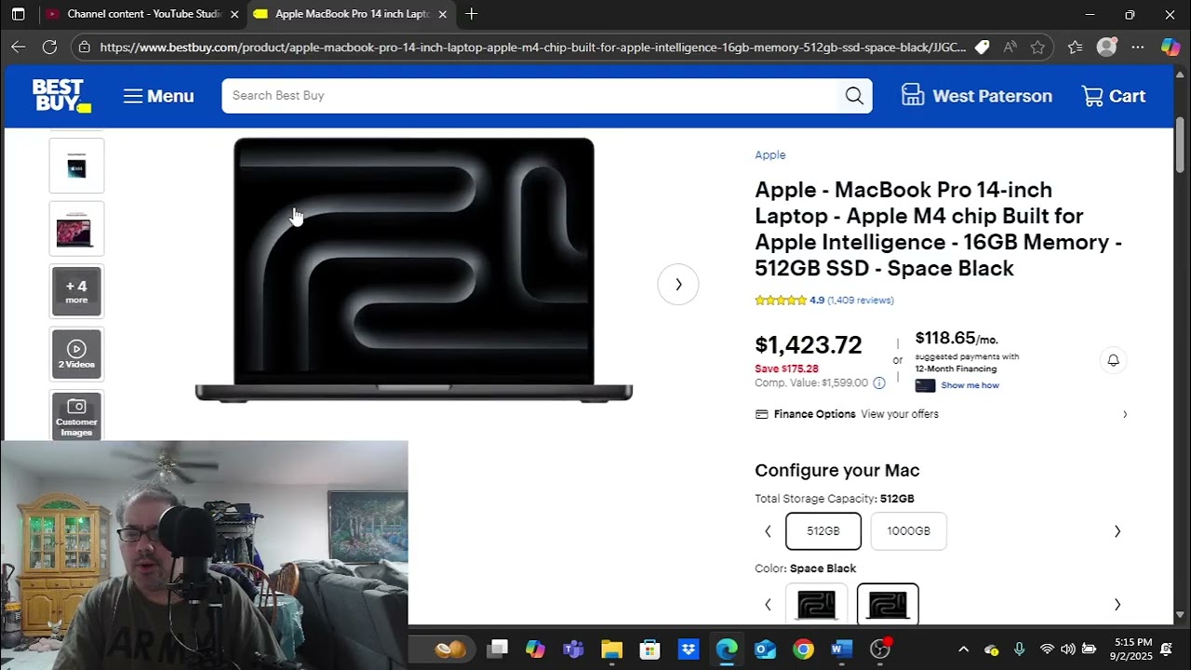The height and width of the screenshot is (670, 1191).
Task: Open the Best Buy Menu
Action: pos(158,96)
